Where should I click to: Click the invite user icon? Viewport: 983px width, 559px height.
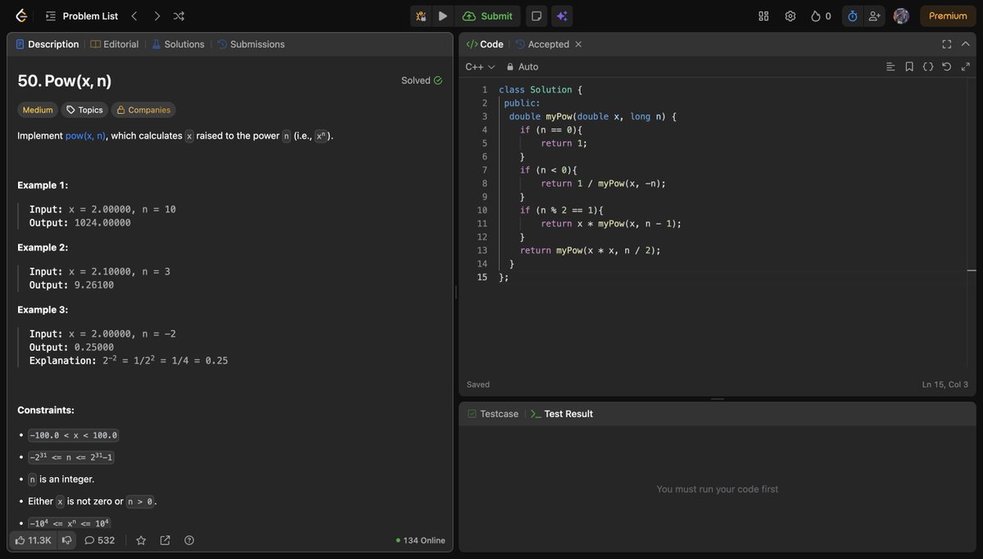875,16
